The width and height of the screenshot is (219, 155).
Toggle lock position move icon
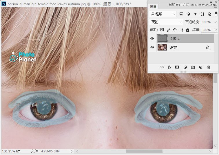175,30
